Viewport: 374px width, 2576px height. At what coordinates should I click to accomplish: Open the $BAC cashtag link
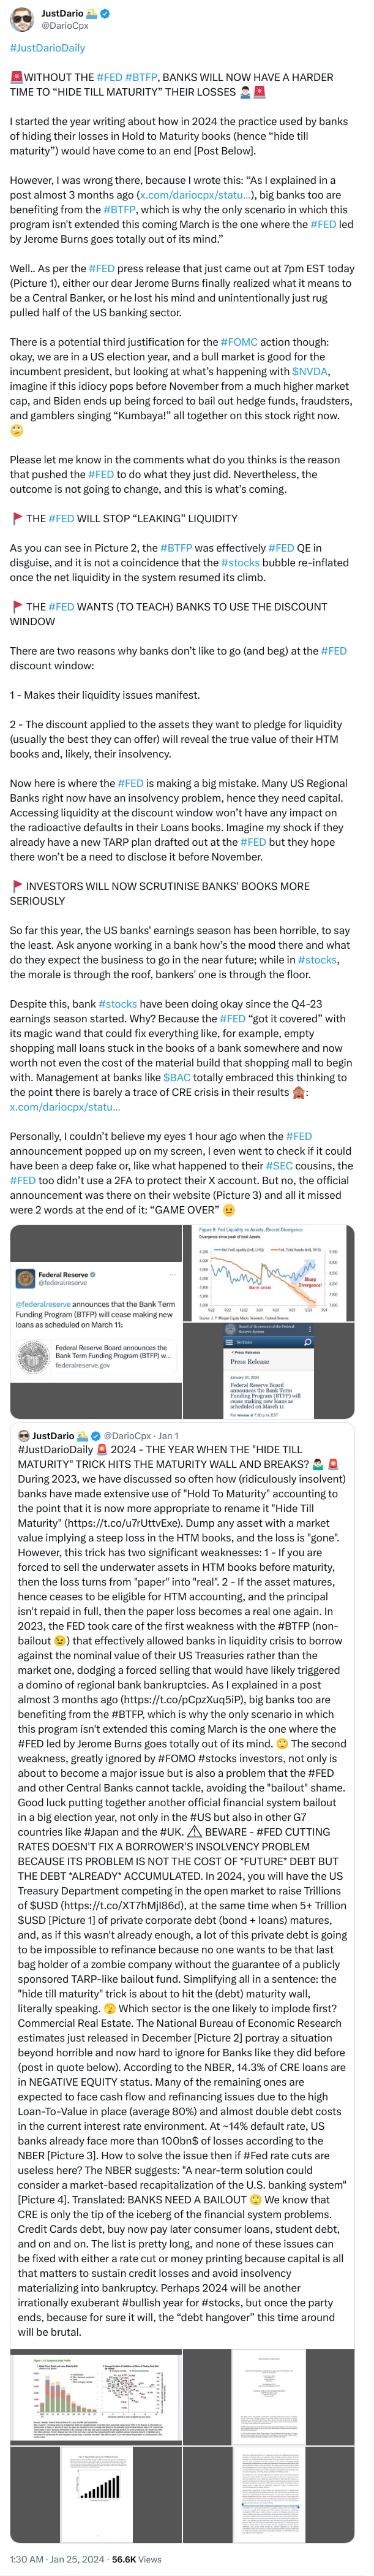click(x=176, y=1077)
